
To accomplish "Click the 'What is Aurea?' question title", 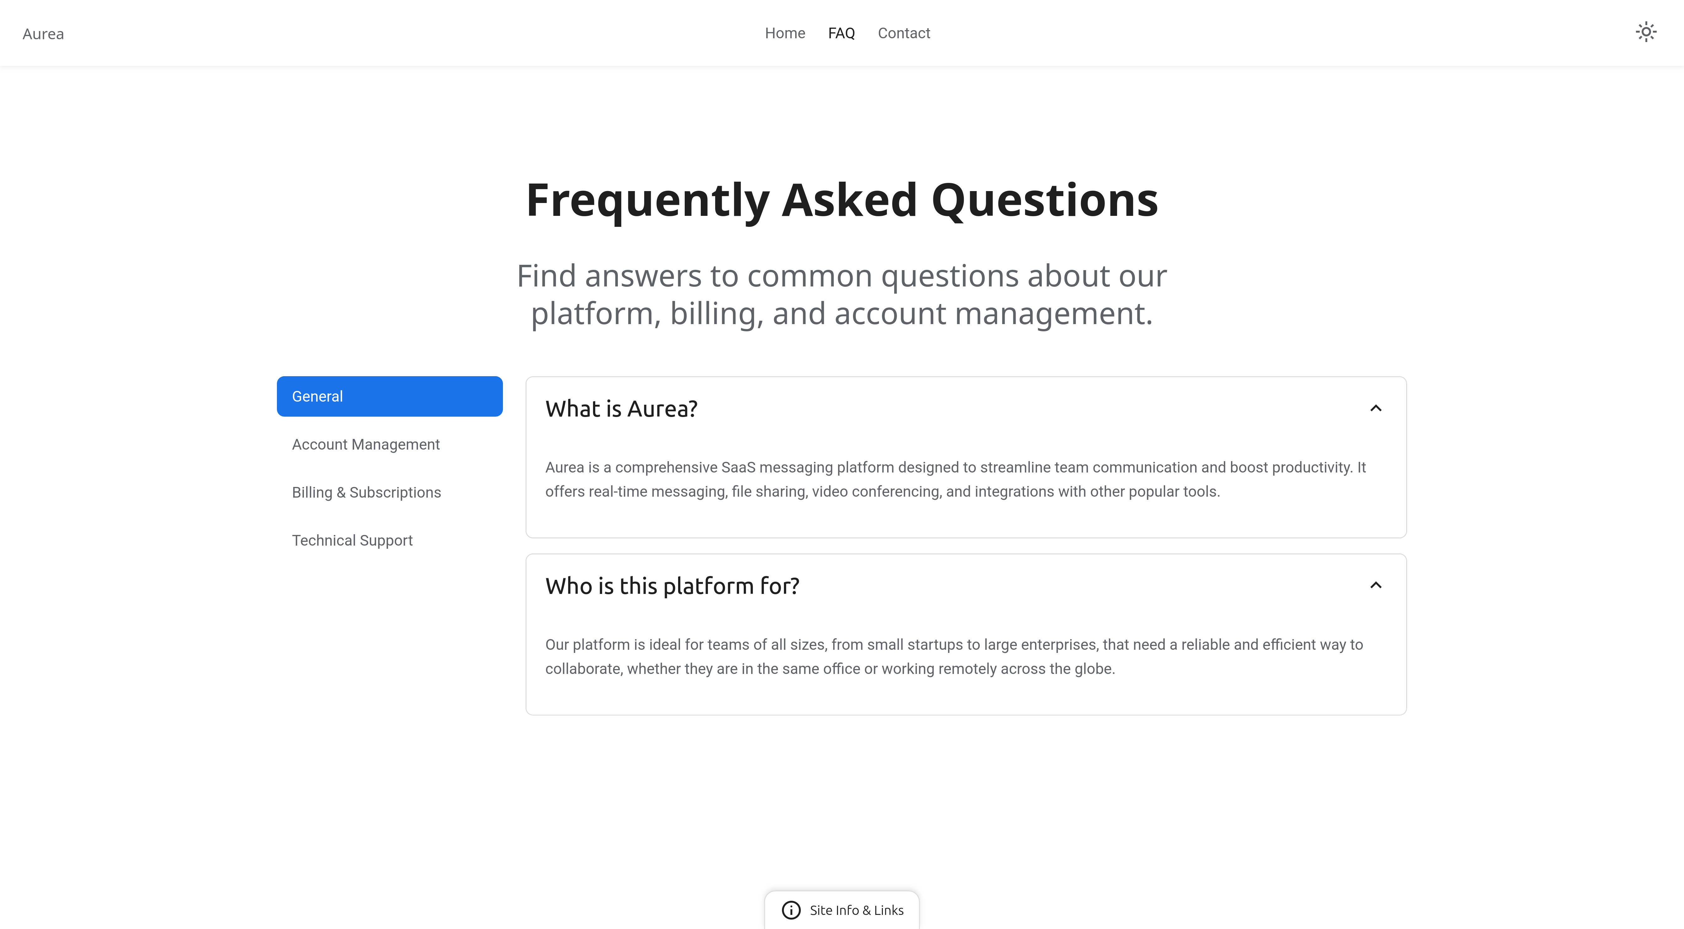I will coord(621,409).
